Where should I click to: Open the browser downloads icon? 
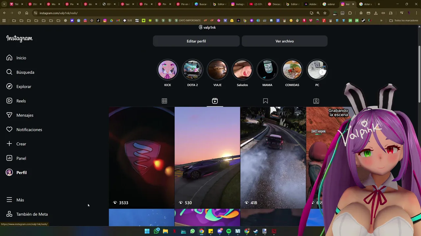376,13
